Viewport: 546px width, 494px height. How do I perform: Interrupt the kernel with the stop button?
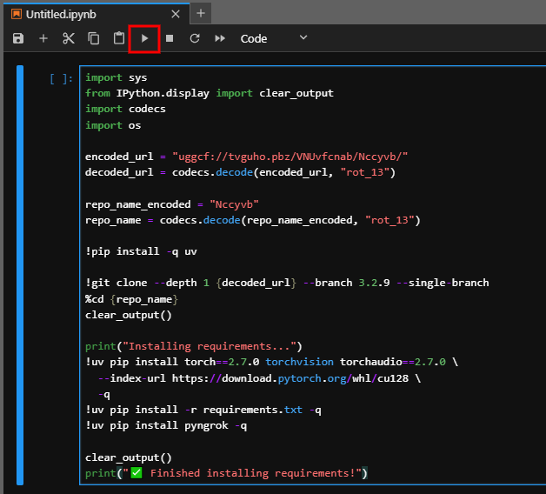coord(170,38)
